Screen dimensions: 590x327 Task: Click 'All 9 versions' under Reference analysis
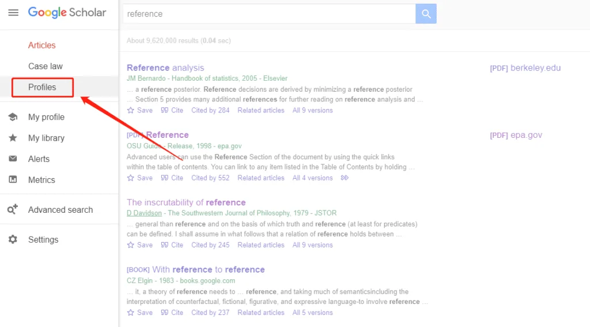tap(313, 110)
